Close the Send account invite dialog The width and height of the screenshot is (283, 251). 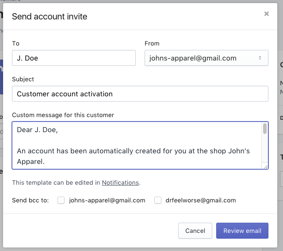(266, 14)
